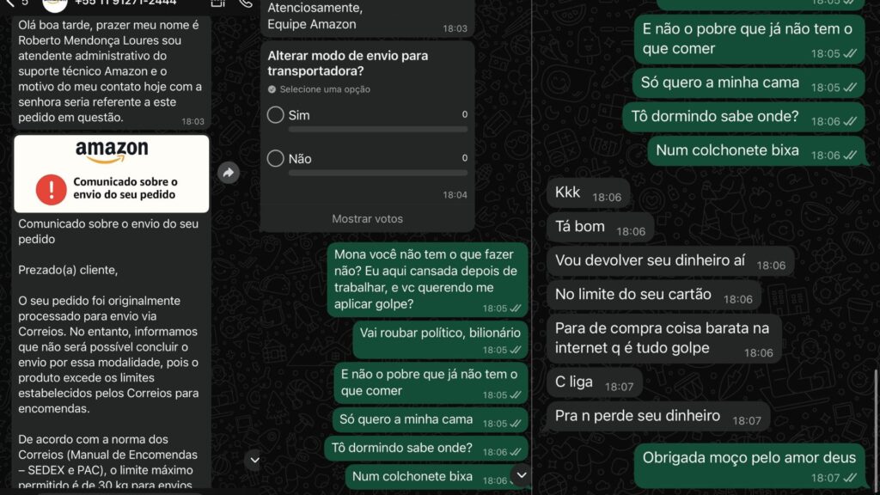Image resolution: width=880 pixels, height=495 pixels.
Task: Open the shop bag icon in header
Action: click(218, 3)
